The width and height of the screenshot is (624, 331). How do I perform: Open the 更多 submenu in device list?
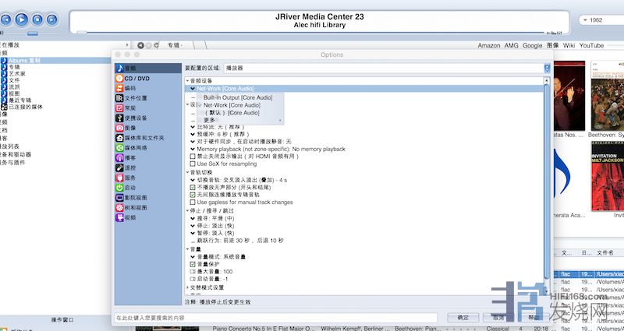coord(209,120)
